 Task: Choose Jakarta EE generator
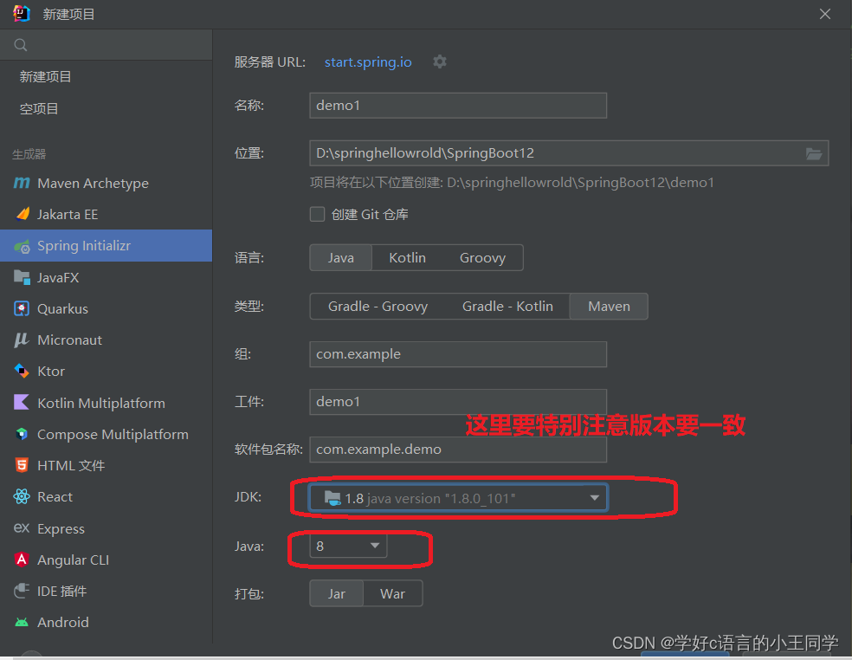pos(106,214)
